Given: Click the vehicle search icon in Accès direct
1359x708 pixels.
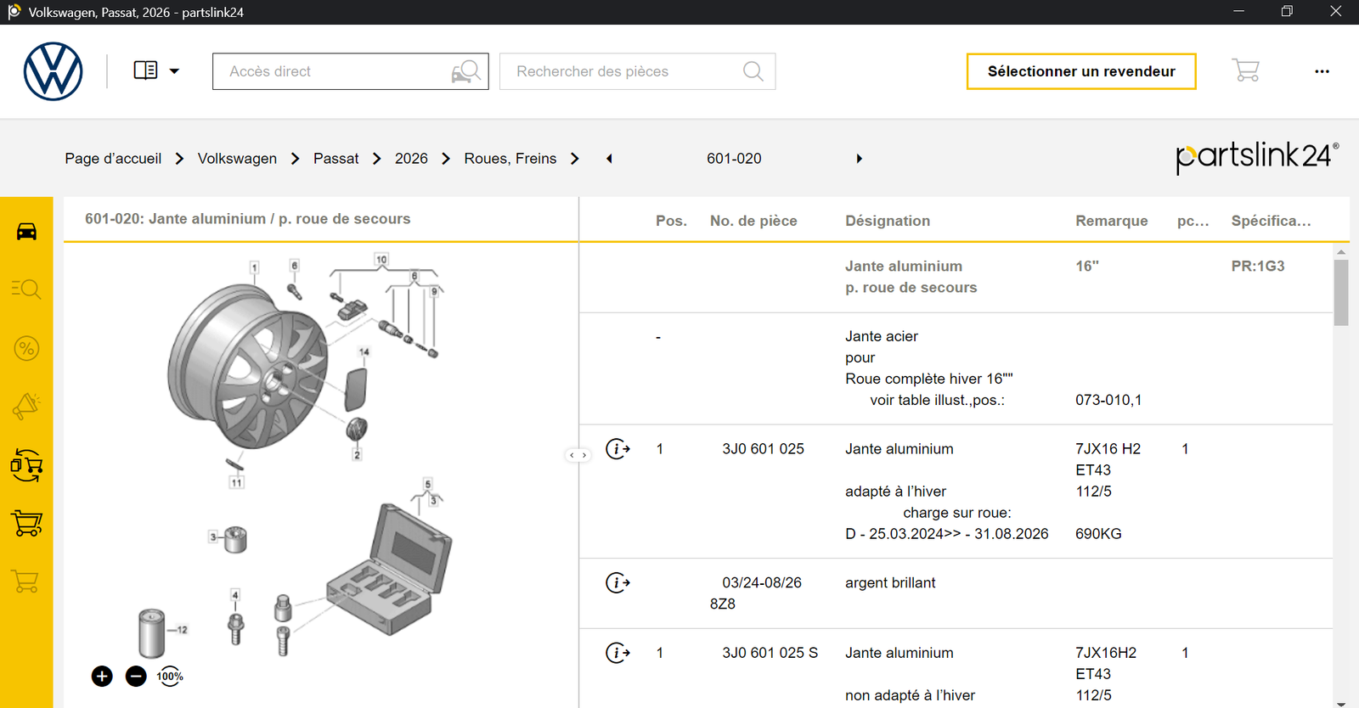Looking at the screenshot, I should point(466,71).
